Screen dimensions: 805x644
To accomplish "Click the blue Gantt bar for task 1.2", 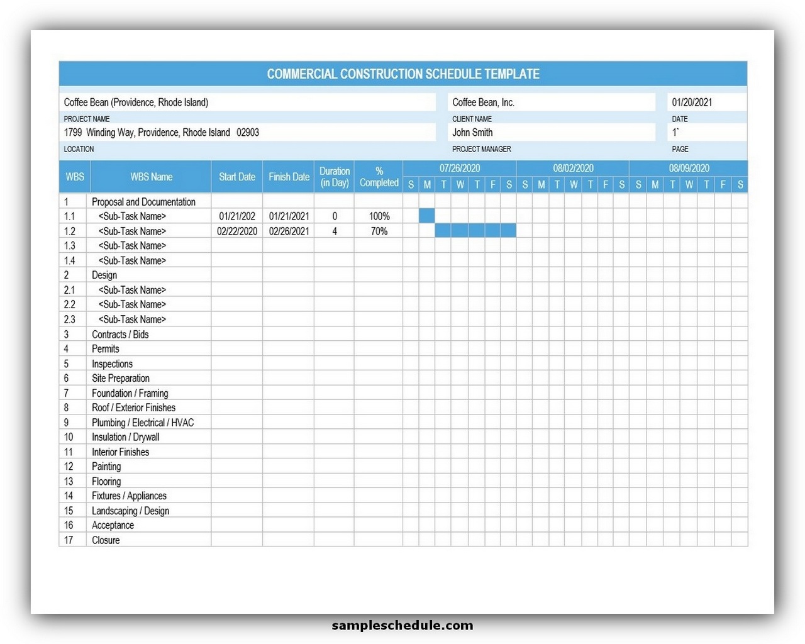I will pyautogui.click(x=476, y=231).
